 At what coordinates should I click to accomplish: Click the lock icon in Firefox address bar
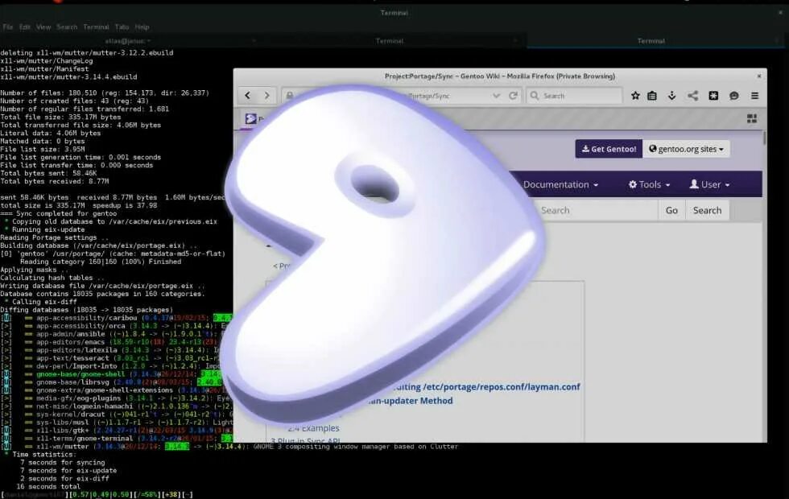tap(290, 96)
